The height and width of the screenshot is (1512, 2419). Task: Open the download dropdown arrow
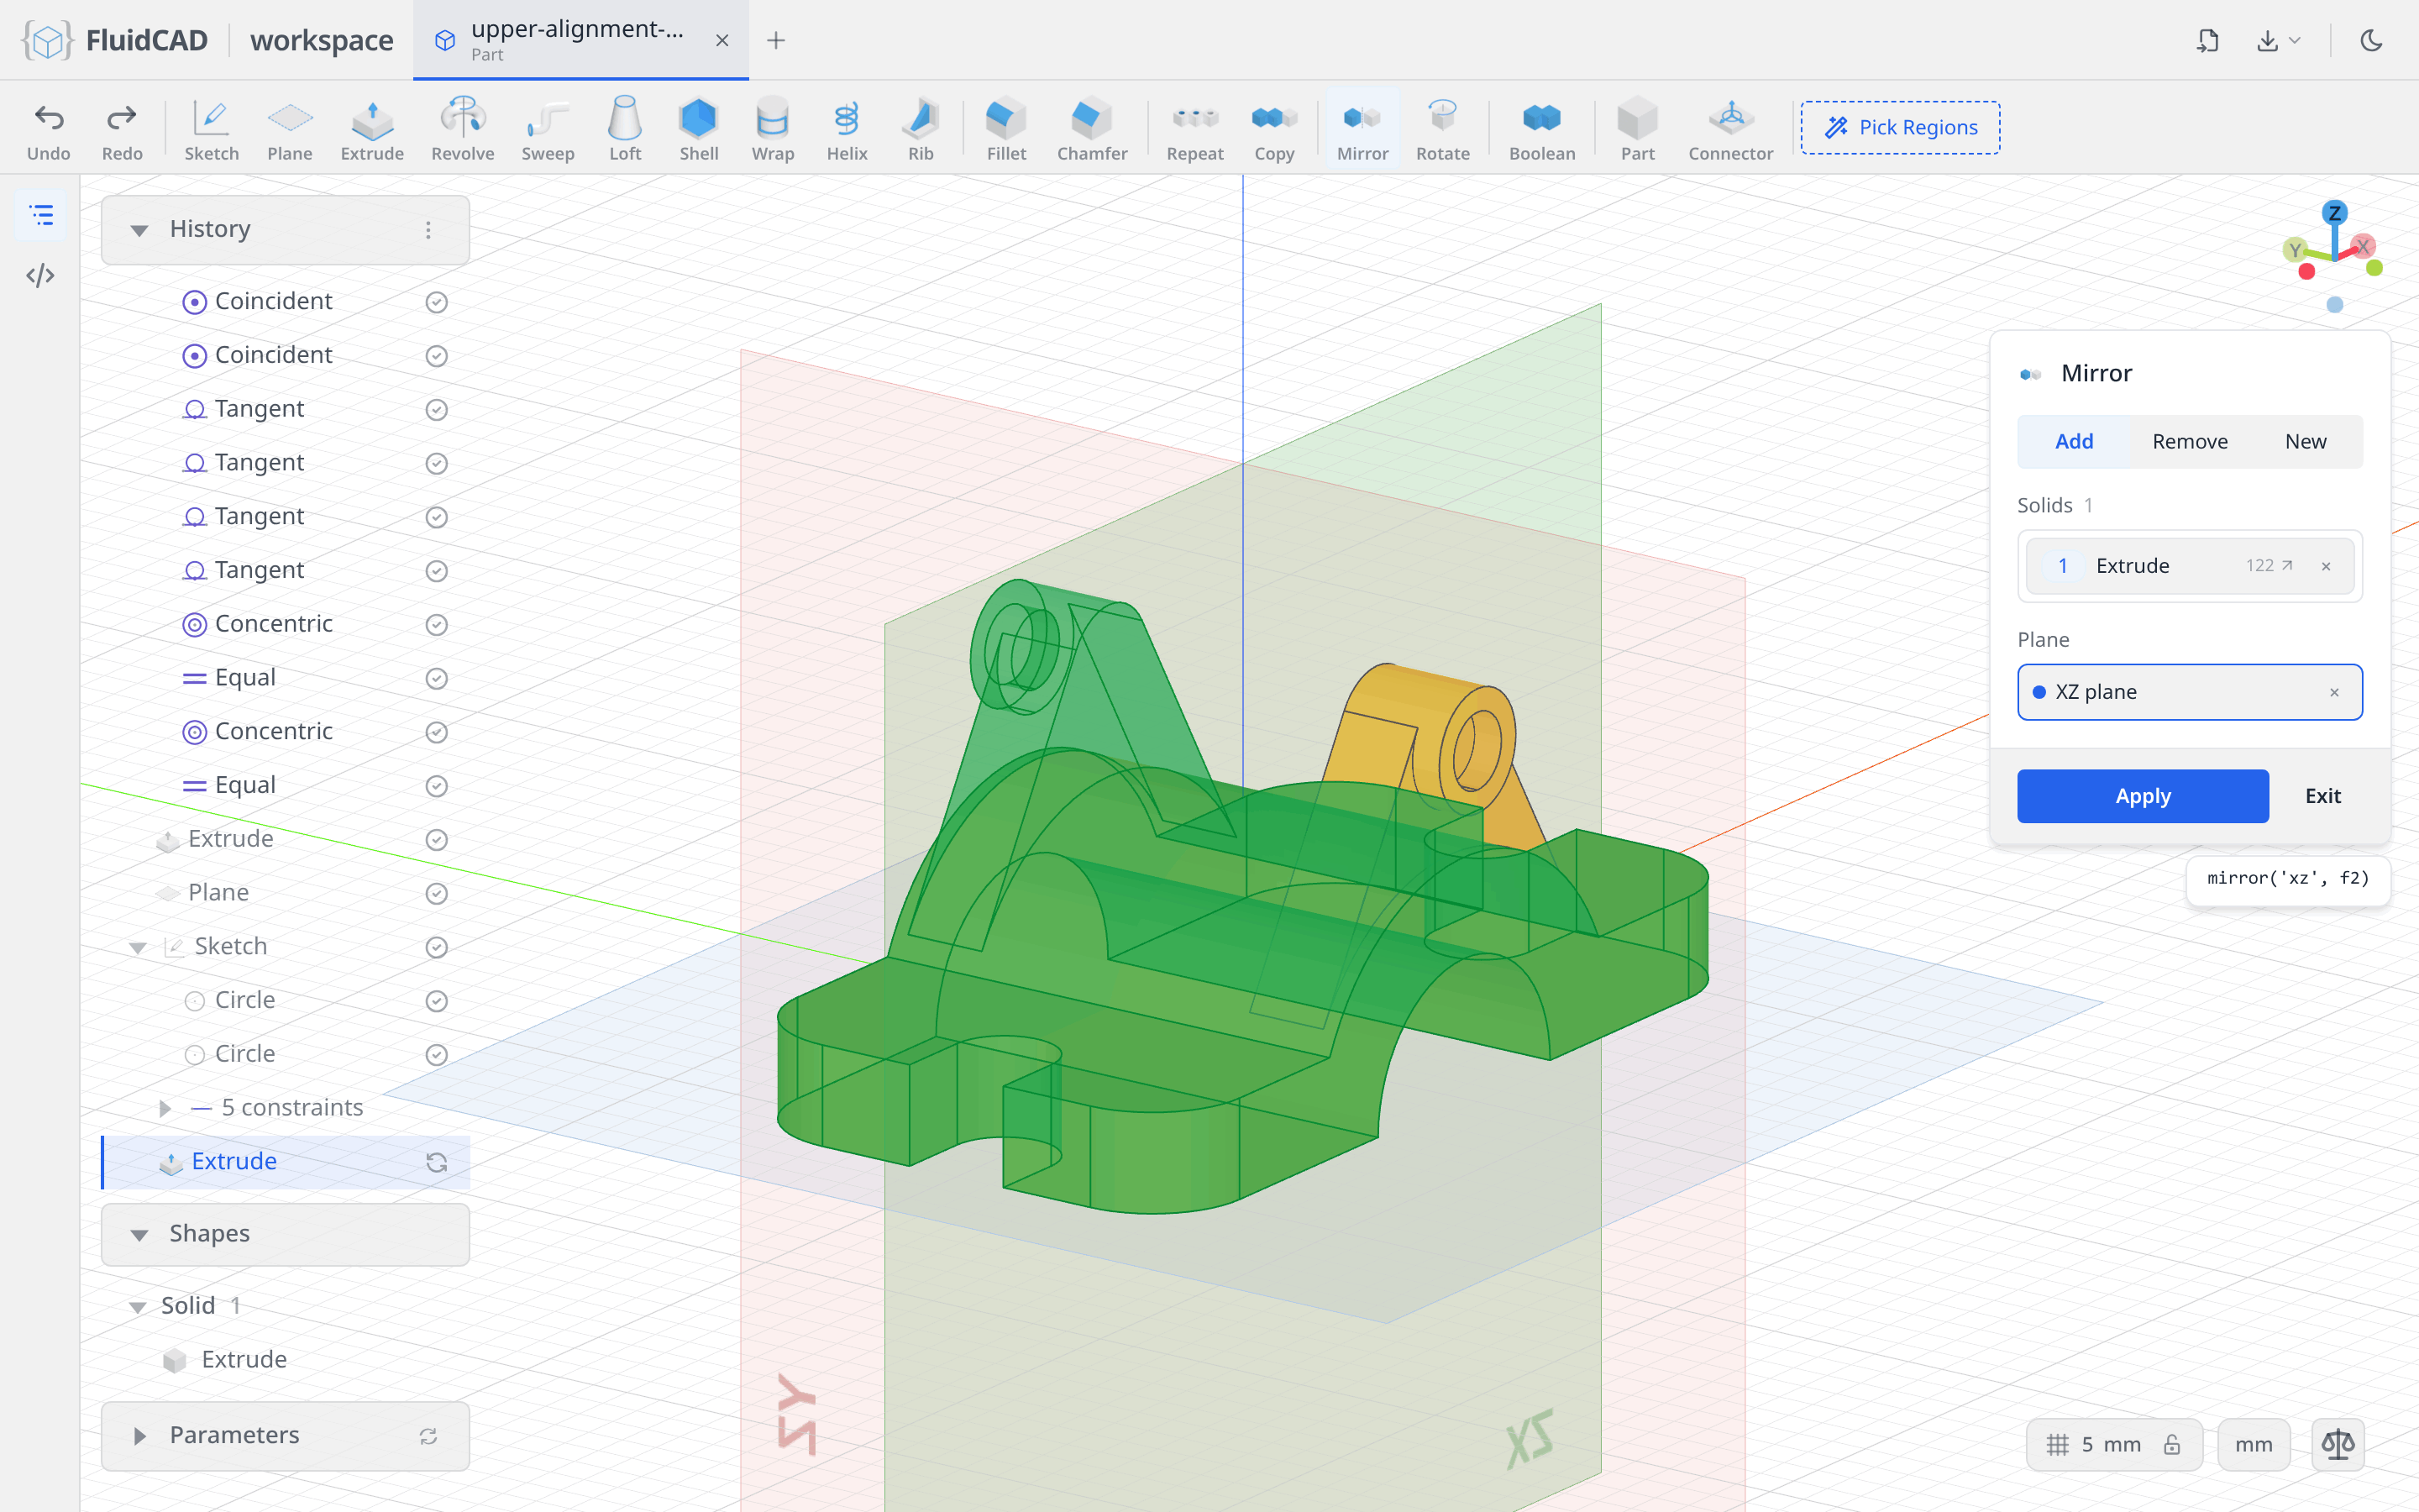2295,40
